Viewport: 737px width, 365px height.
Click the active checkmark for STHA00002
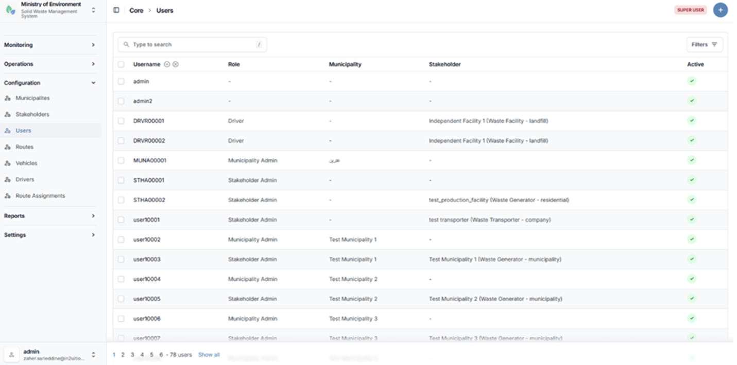coord(692,199)
